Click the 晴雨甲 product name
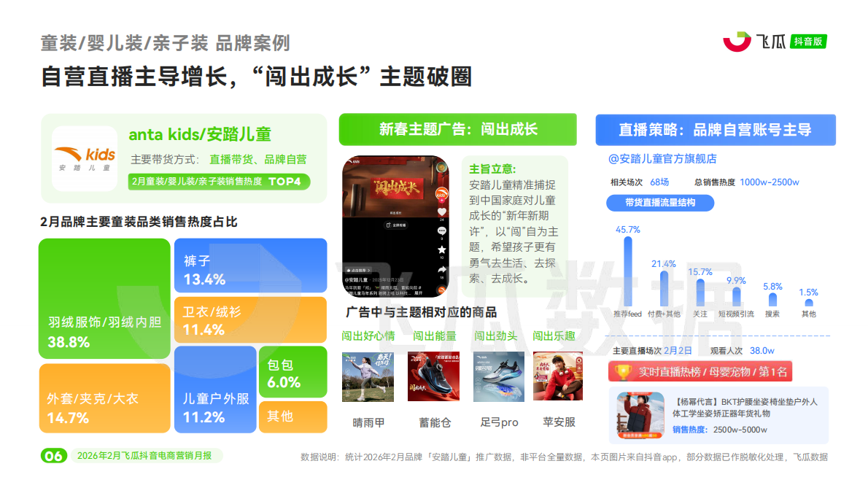This screenshot has width=868, height=488. 368,422
